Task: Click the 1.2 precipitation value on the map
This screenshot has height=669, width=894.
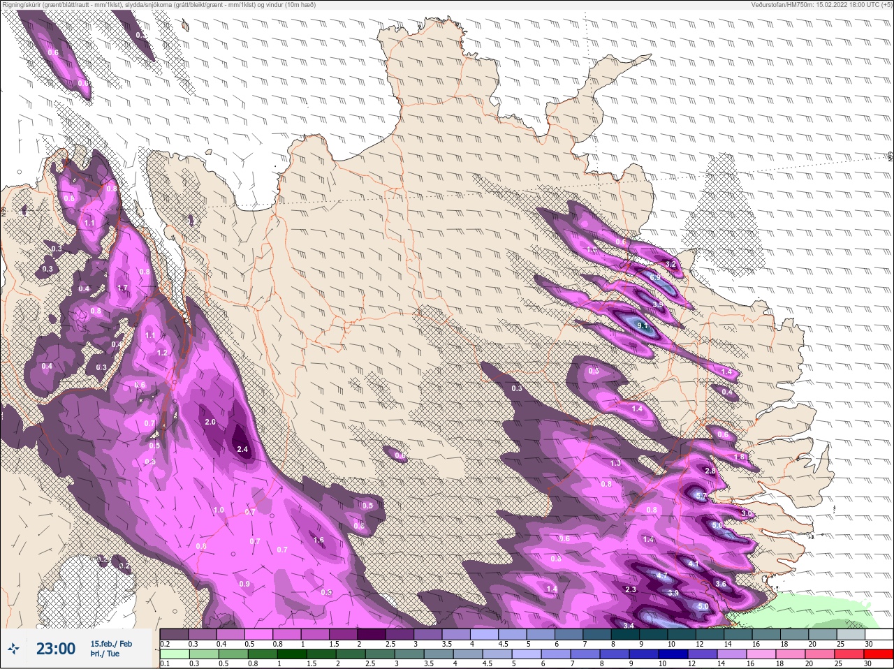Action: pos(163,353)
